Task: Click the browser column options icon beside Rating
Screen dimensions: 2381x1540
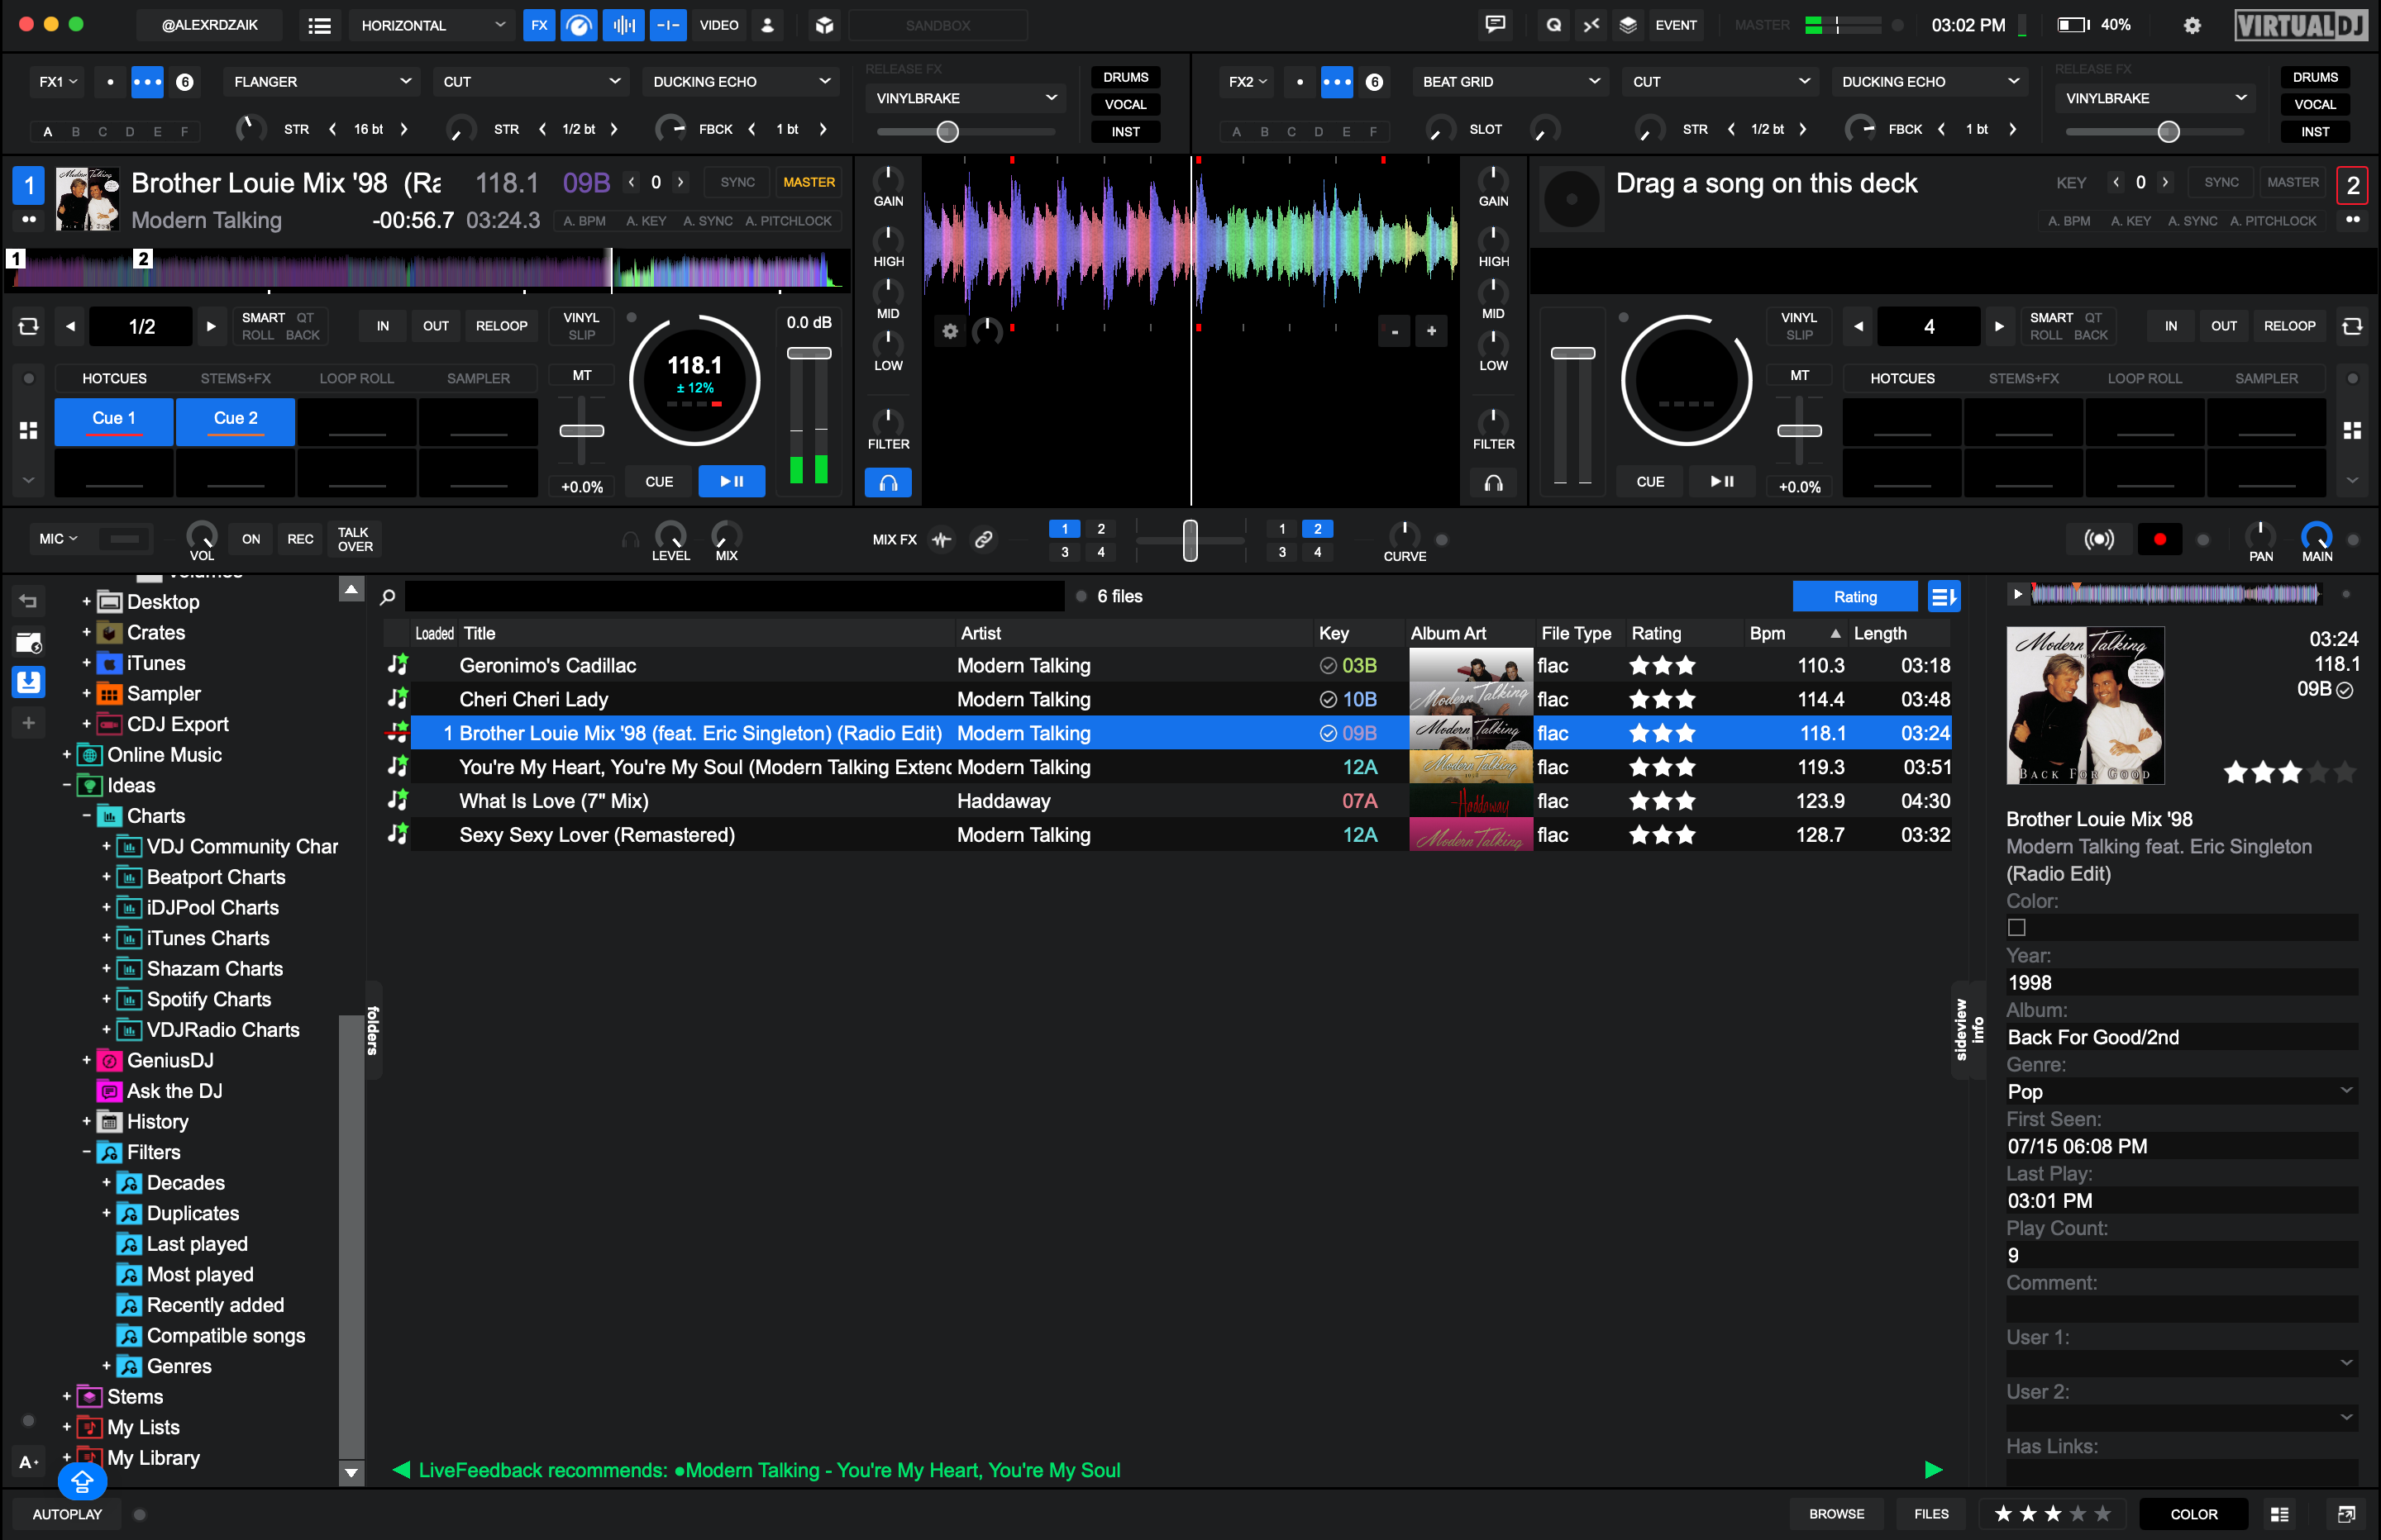Action: tap(1943, 597)
